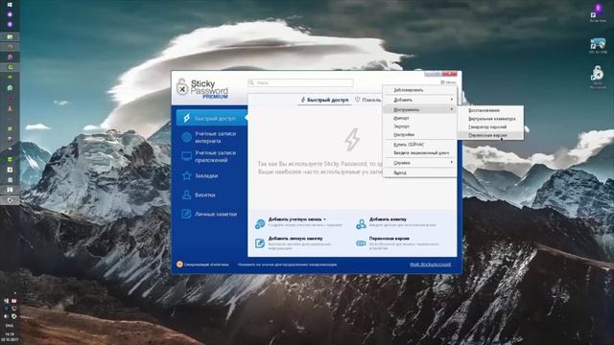The width and height of the screenshot is (614, 345).
Task: Click the add note pencil icon
Action: 260,242
